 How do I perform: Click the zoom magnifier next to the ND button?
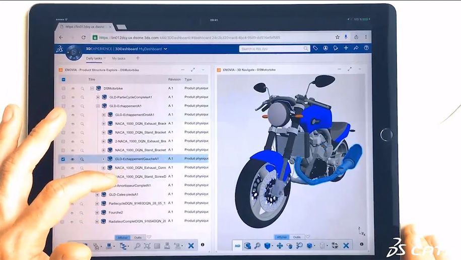(x=257, y=245)
